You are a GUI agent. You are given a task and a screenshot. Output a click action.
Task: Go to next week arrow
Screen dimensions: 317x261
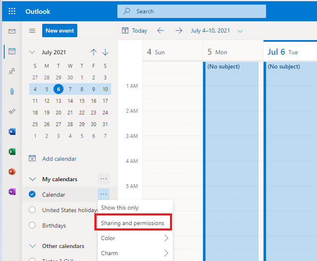[x=179, y=31]
